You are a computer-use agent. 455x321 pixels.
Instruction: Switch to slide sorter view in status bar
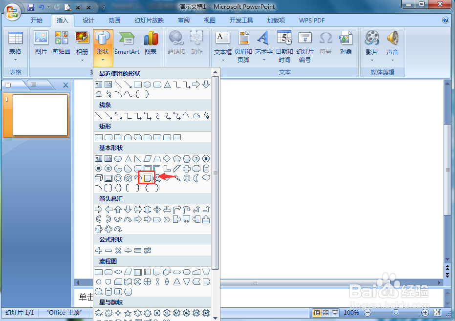pos(326,313)
